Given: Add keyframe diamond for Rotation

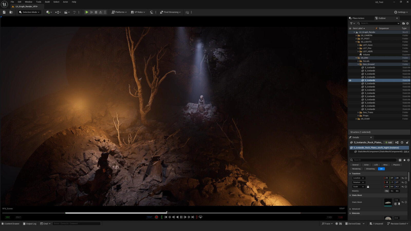Looking at the screenshot, I should 406,182.
